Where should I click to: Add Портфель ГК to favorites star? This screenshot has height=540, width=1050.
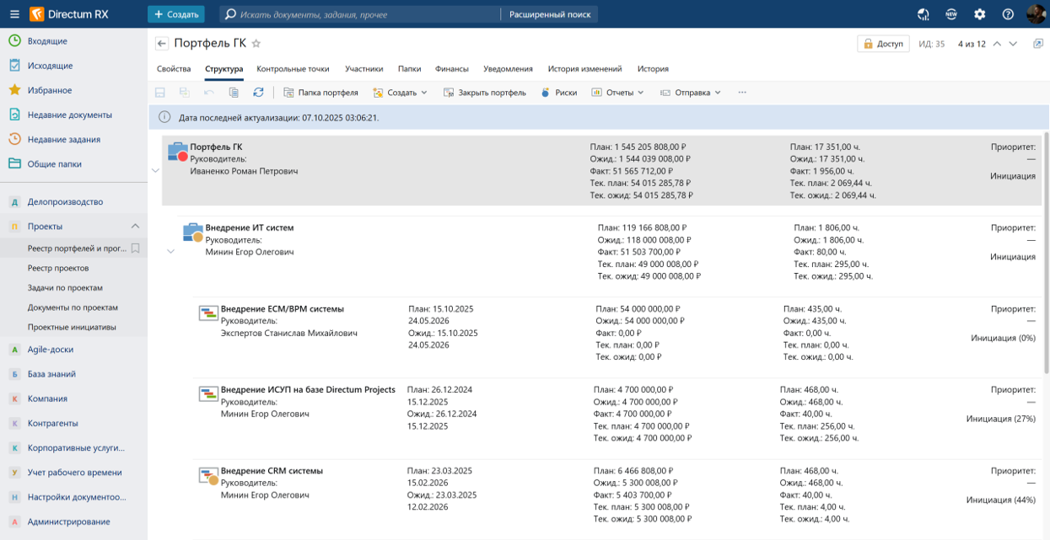tap(256, 44)
